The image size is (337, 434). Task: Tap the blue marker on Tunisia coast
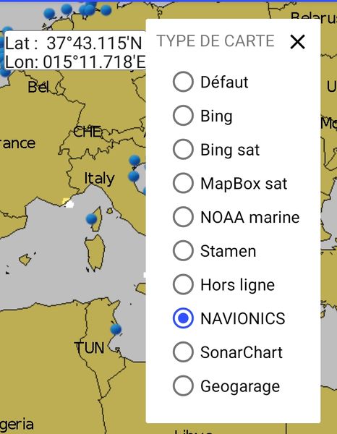pyautogui.click(x=116, y=329)
